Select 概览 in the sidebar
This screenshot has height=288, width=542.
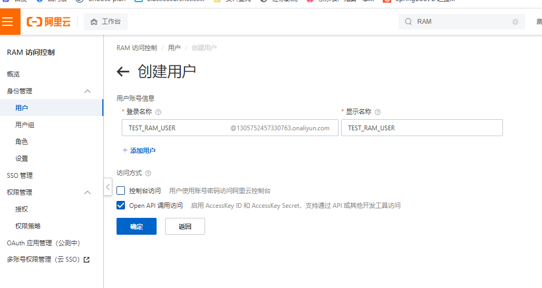point(14,74)
